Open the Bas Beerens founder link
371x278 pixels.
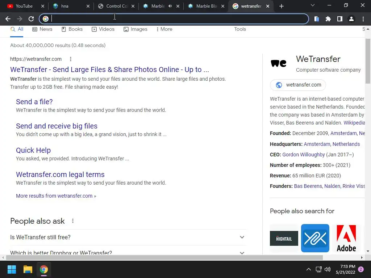point(308,186)
